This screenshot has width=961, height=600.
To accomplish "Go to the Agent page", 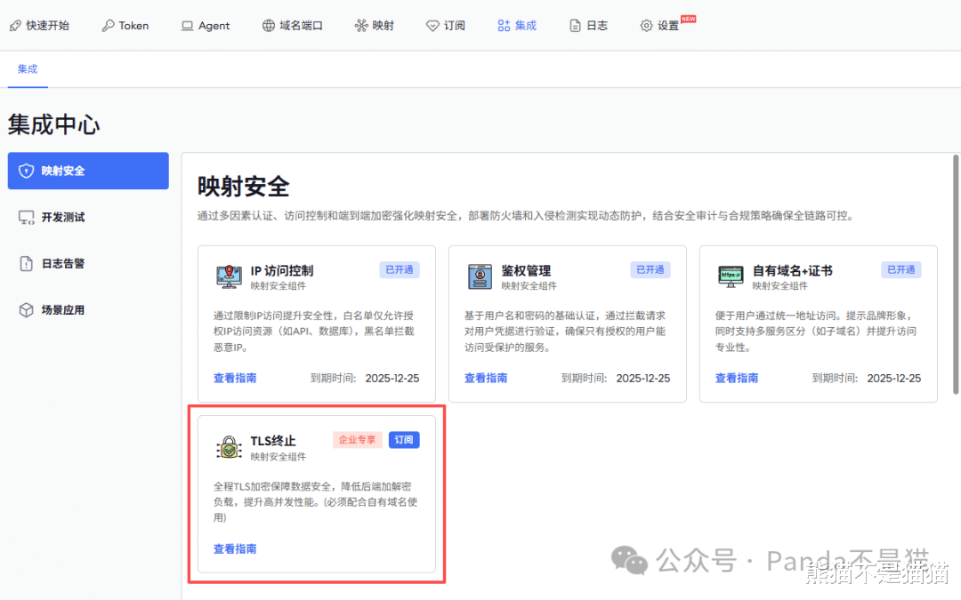I will [x=206, y=26].
